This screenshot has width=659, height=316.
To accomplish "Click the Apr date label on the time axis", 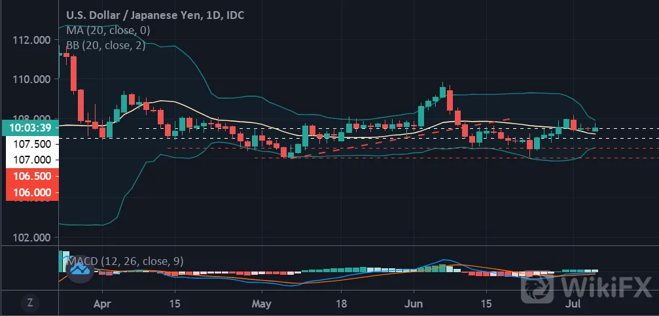I will 103,303.
